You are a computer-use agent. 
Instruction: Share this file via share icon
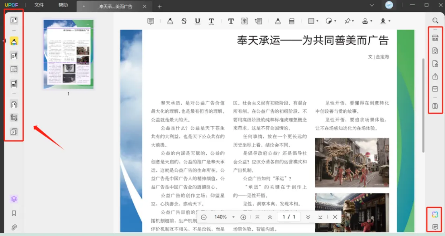(435, 76)
